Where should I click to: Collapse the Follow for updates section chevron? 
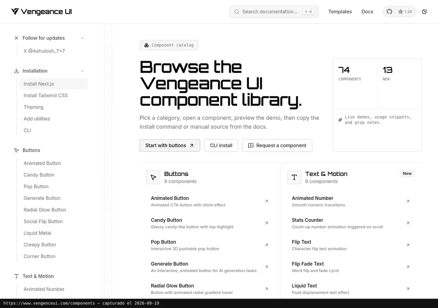point(83,38)
